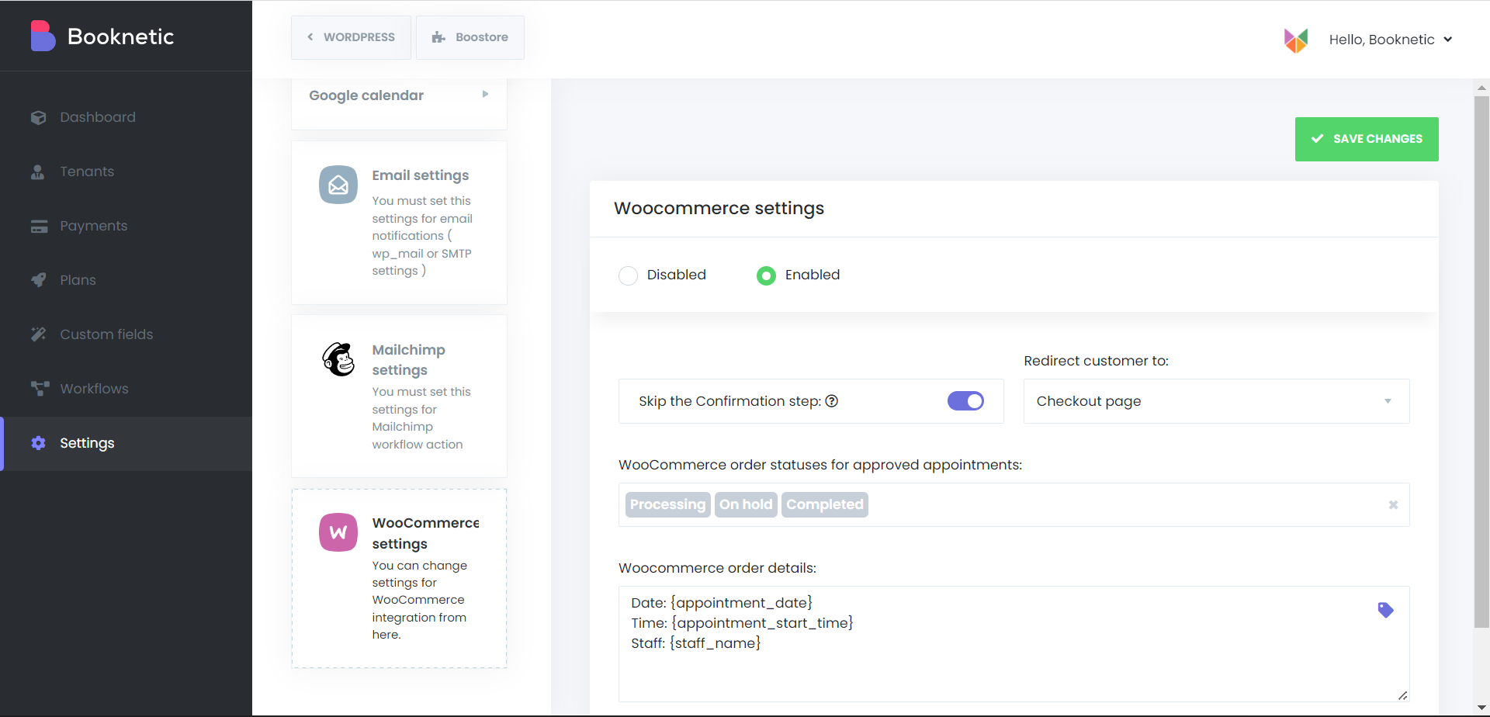Expand the Google calendar arrow
This screenshot has width=1490, height=717.
[485, 95]
